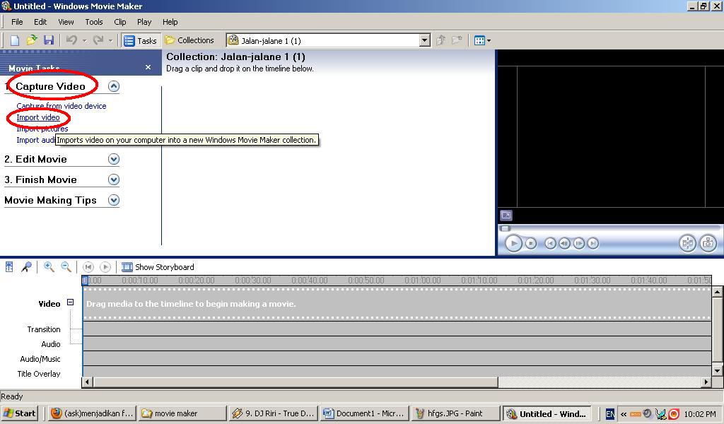Click Capture from video device link
The height and width of the screenshot is (424, 724).
click(62, 106)
